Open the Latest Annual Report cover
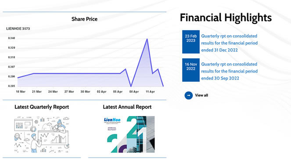 129,134
